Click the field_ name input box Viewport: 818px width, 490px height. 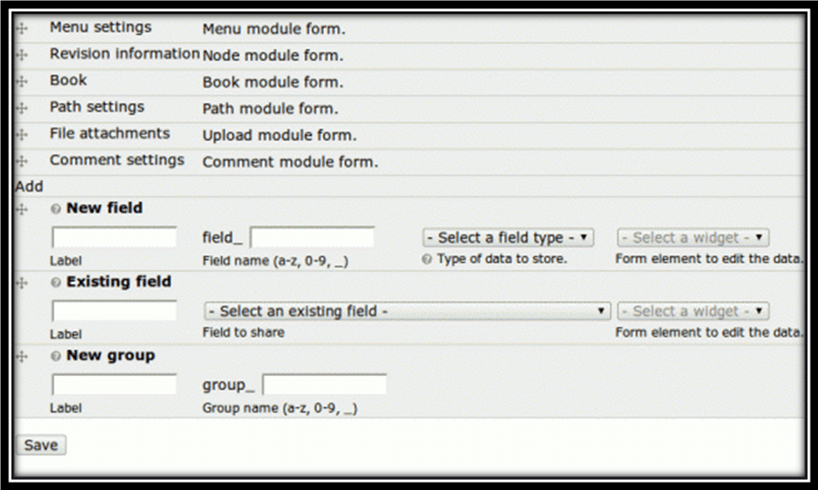tap(312, 238)
